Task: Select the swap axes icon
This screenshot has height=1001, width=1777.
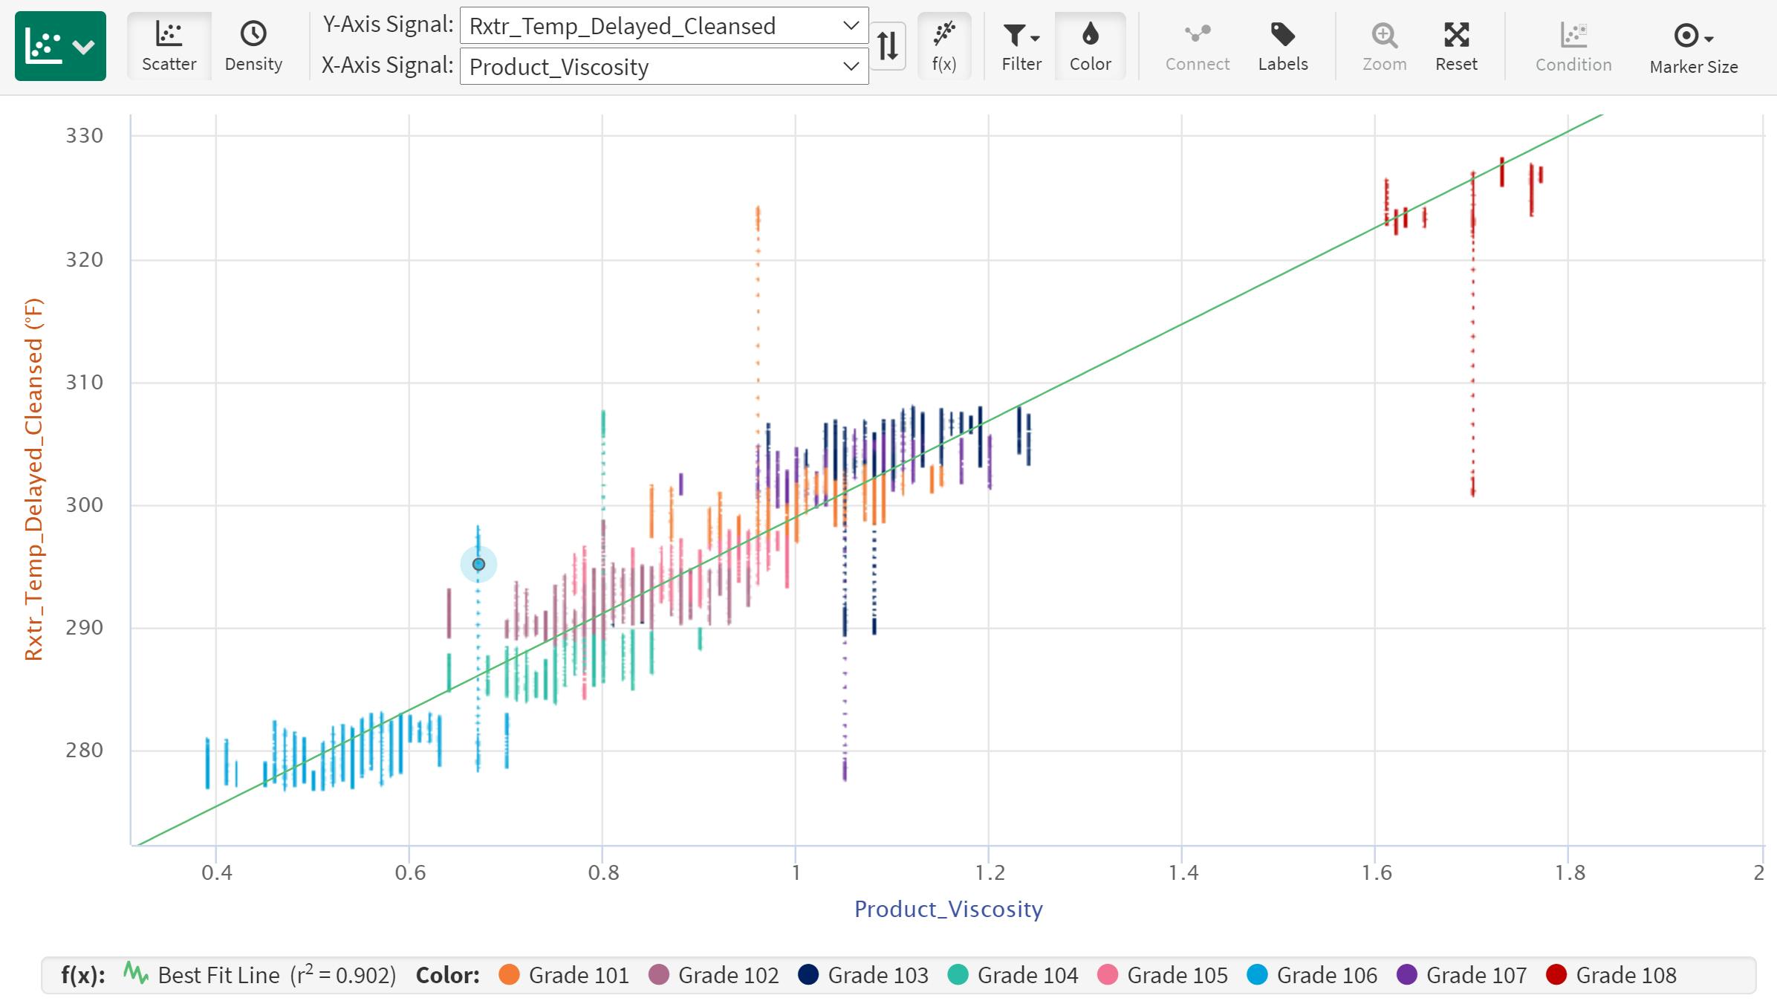Action: [888, 46]
